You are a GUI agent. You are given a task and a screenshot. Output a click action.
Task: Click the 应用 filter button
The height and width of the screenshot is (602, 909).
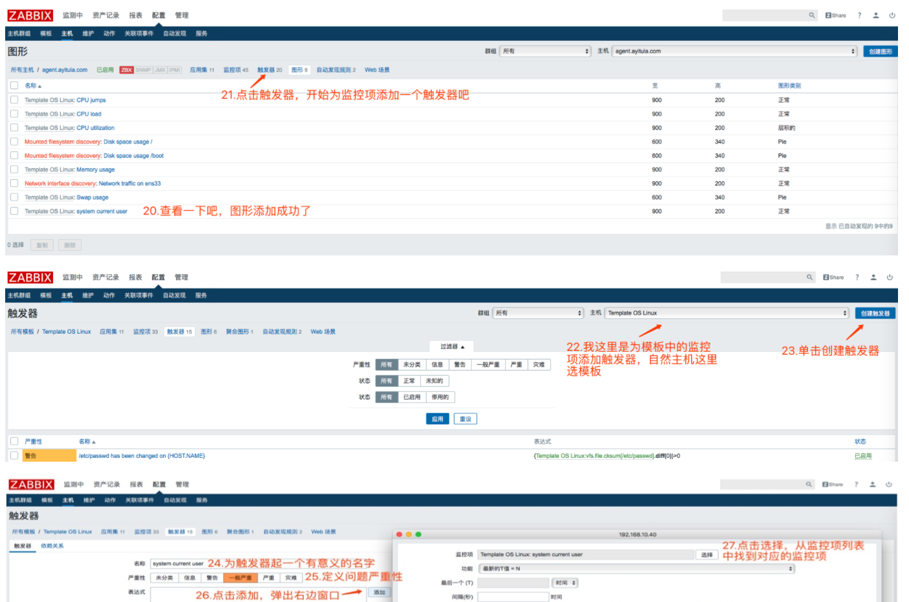(438, 419)
